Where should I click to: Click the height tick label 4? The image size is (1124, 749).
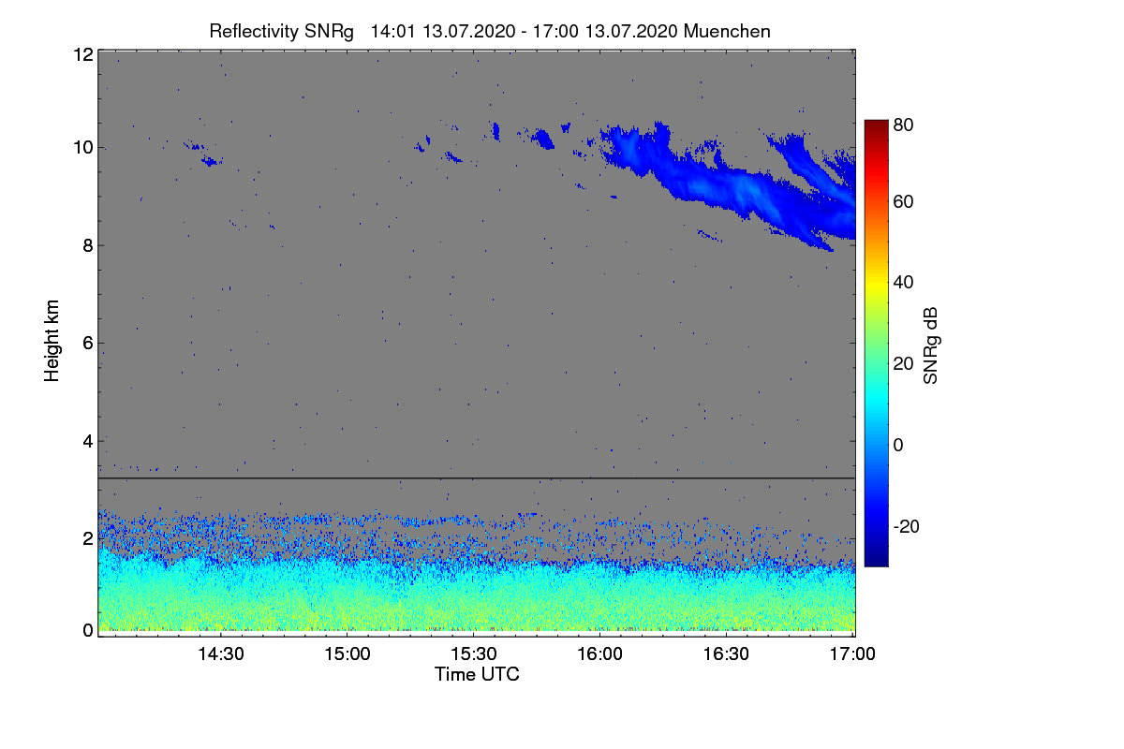click(88, 440)
